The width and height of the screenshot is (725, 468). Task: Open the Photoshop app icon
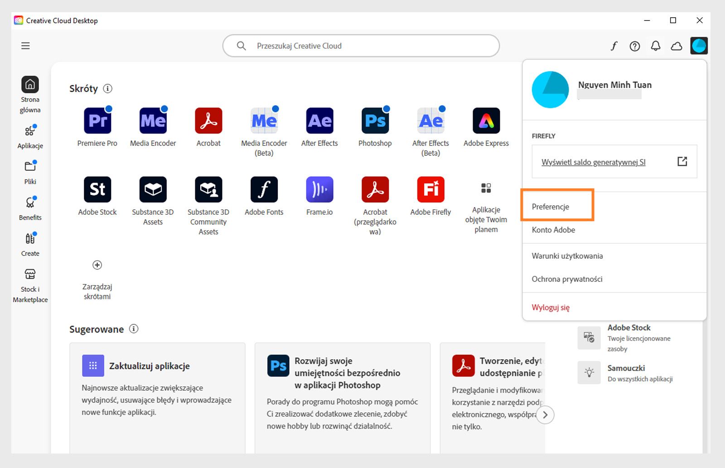pyautogui.click(x=375, y=120)
